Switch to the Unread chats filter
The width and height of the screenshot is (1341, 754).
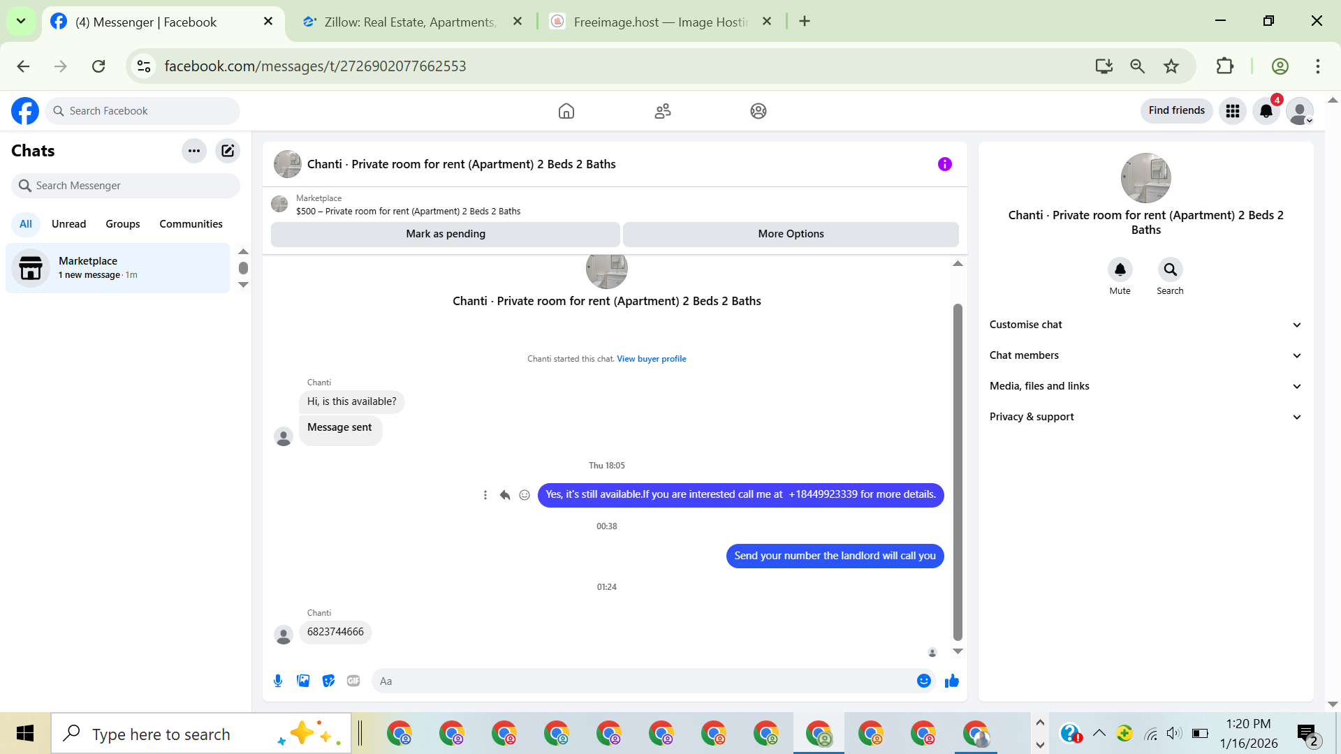(x=68, y=224)
